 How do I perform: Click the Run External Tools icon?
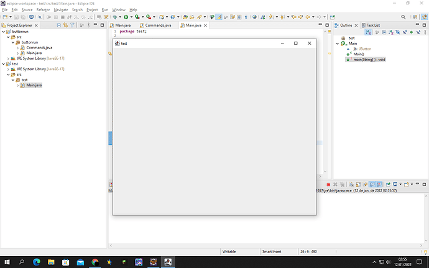pos(149,17)
